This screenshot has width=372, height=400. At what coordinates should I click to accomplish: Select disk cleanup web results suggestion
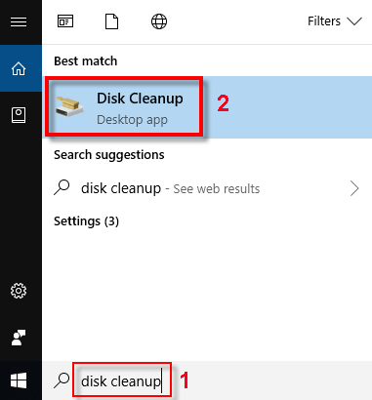(x=207, y=188)
